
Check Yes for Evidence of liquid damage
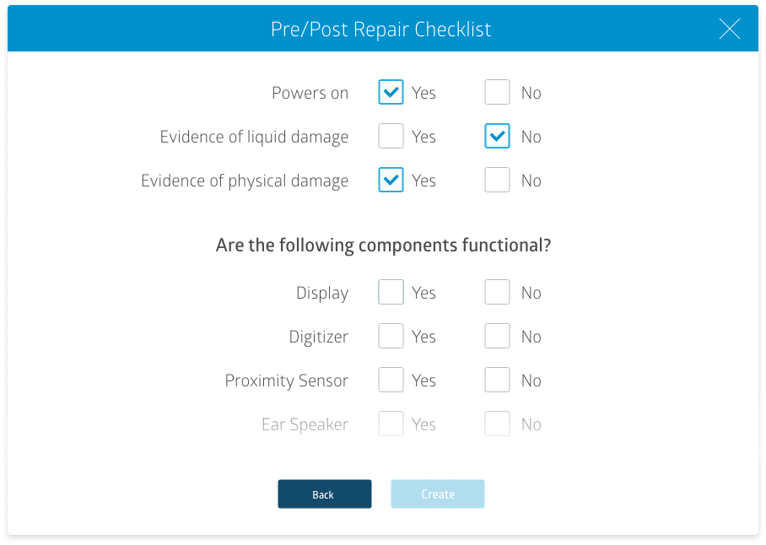point(391,137)
